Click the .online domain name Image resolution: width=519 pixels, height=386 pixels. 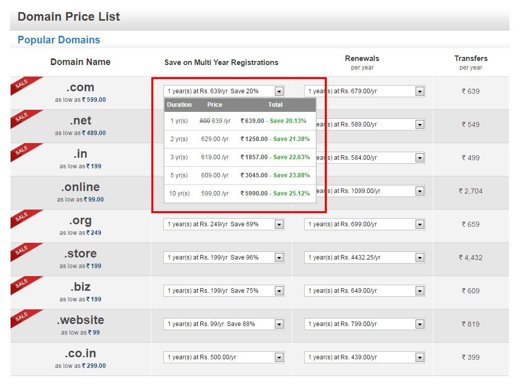pos(80,187)
